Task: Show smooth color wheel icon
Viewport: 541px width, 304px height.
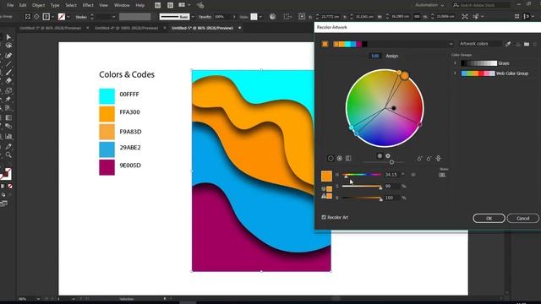Action: (331, 158)
